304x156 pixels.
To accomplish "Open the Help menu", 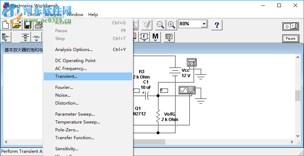I will (x=93, y=15).
